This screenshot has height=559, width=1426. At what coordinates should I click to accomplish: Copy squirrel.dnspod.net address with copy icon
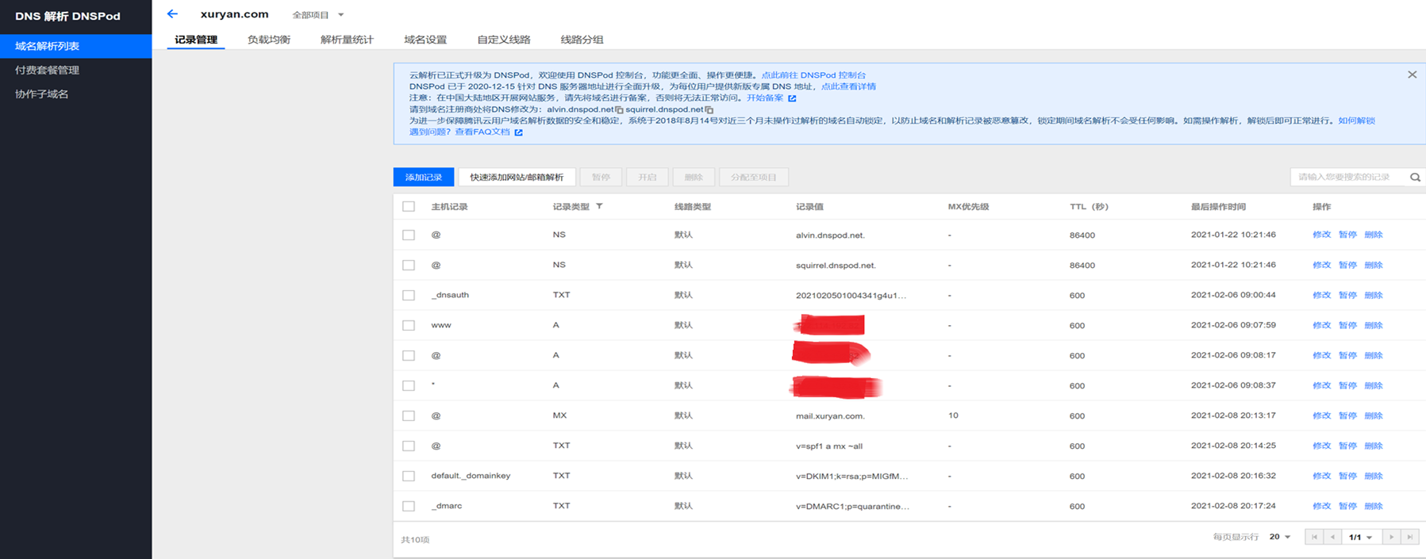[709, 109]
